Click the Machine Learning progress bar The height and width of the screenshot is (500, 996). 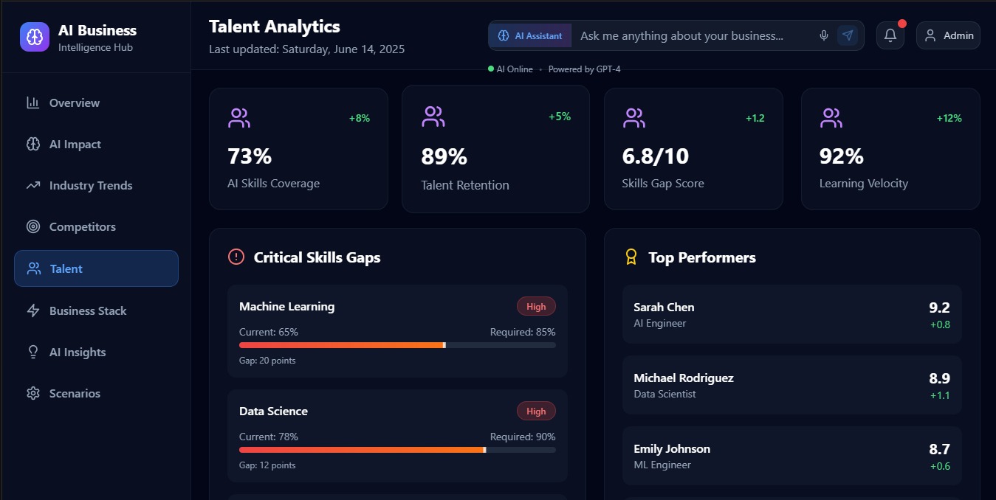point(397,345)
